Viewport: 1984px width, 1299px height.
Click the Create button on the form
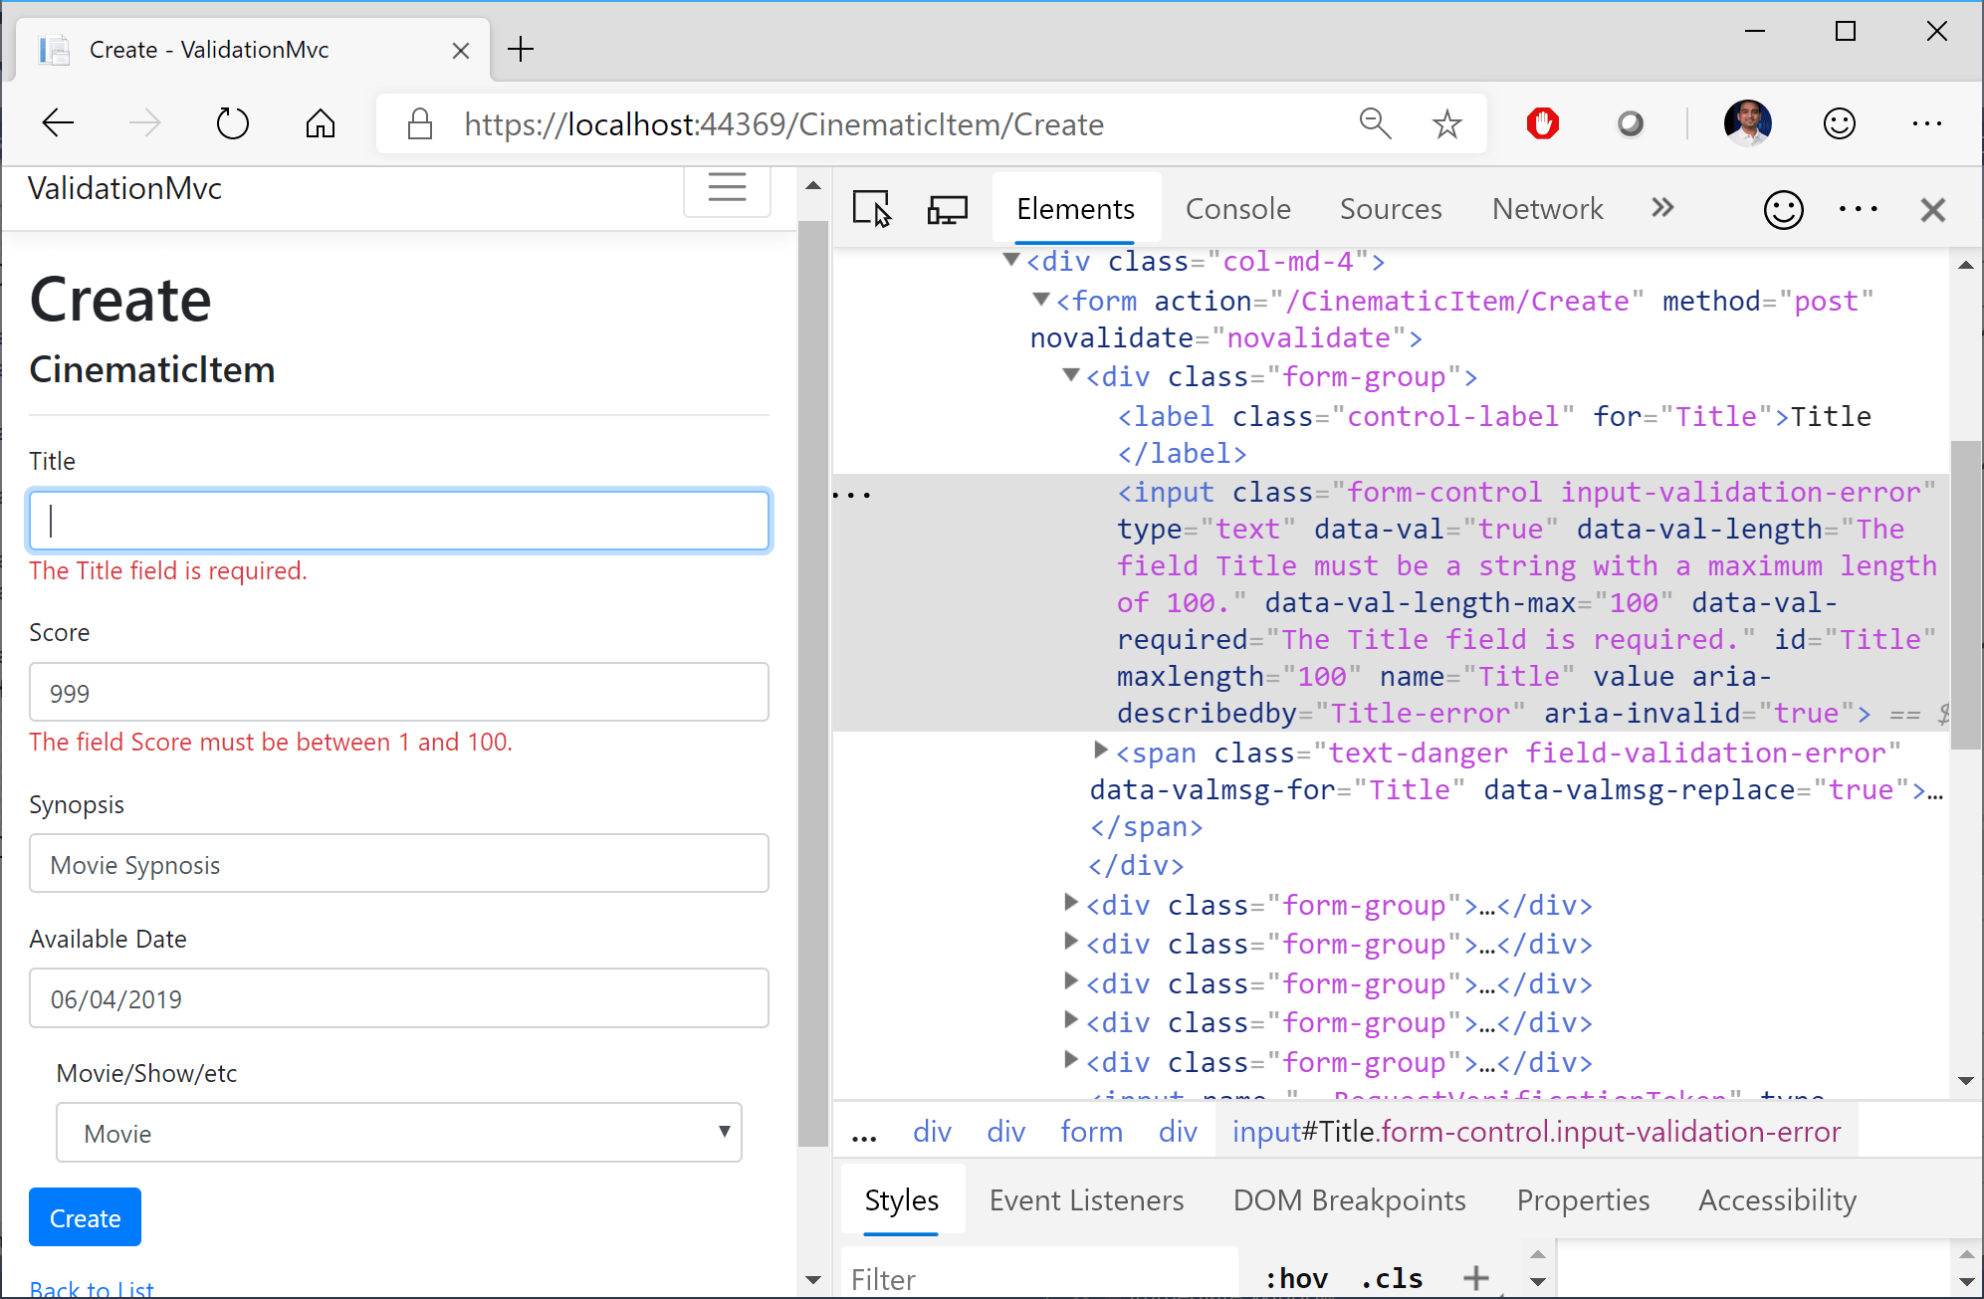click(85, 1216)
